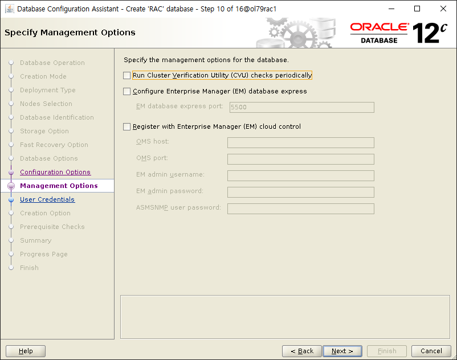Click Nodes Selection step in sidebar
The height and width of the screenshot is (360, 457).
tap(46, 104)
